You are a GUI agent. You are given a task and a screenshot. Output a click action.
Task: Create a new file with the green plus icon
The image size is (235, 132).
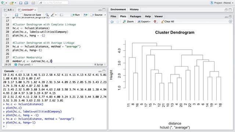(x=3, y=3)
